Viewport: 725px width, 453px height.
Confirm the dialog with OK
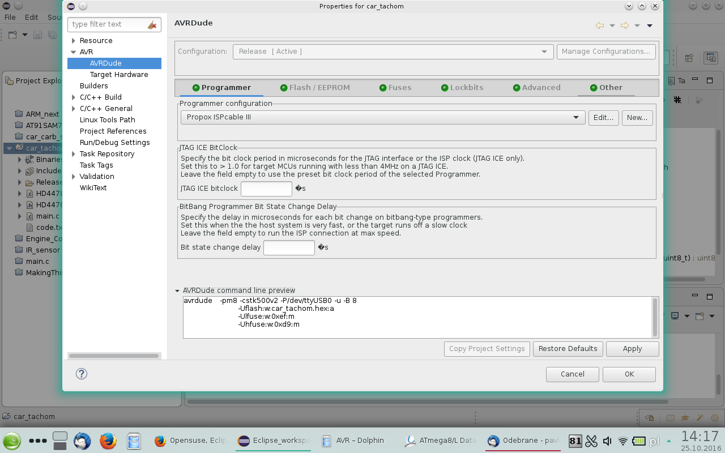tap(629, 374)
